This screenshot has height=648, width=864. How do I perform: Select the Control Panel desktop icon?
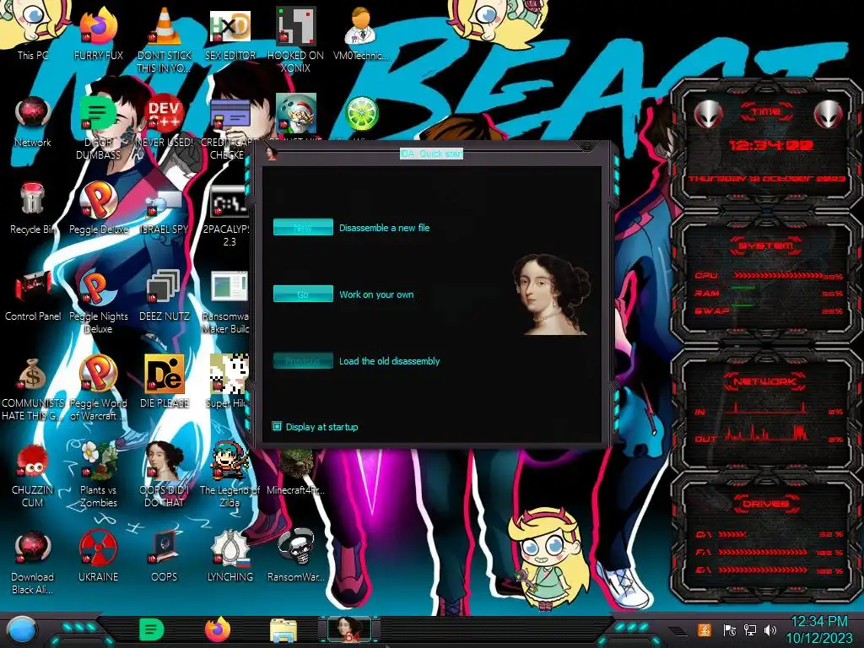tap(33, 296)
